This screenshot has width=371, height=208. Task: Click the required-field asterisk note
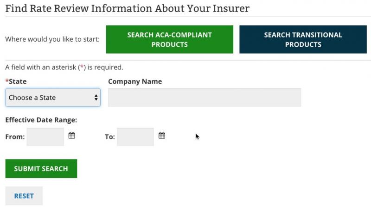pyautogui.click(x=64, y=67)
